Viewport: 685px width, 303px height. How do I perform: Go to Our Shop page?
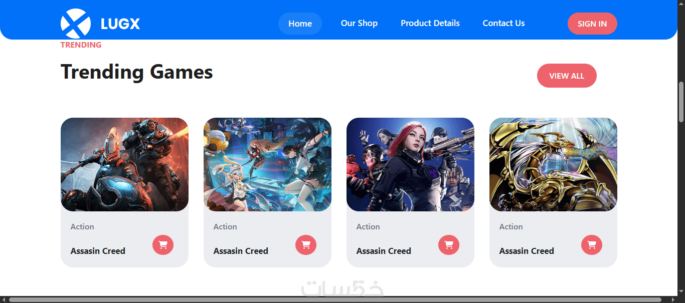(x=359, y=23)
